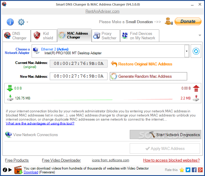Click the total downloaded drive icon
The height and width of the screenshot is (176, 205).
[10, 98]
